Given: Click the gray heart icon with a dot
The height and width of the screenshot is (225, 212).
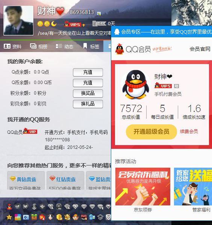Looking at the screenshot, I should (x=17, y=207).
